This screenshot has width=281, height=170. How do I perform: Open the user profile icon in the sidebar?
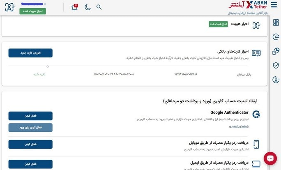[x=276, y=80]
